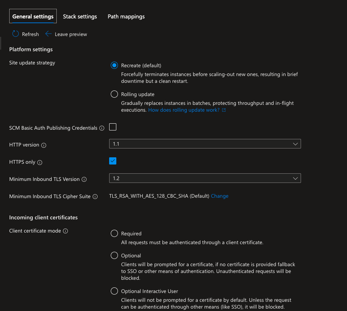Uncheck the HTTPS only checkbox
This screenshot has height=311, width=347.
(113, 161)
